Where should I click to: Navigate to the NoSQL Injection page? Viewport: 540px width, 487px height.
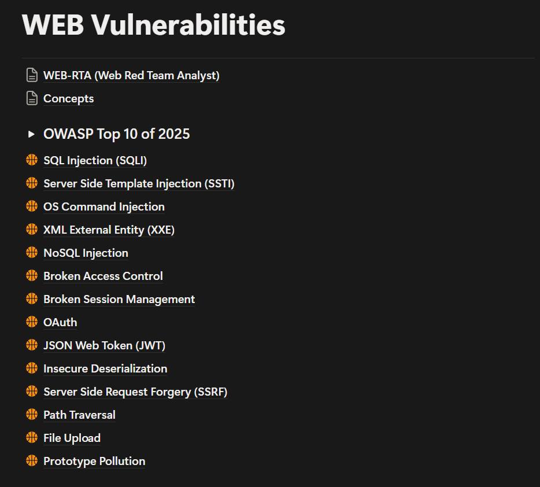86,253
